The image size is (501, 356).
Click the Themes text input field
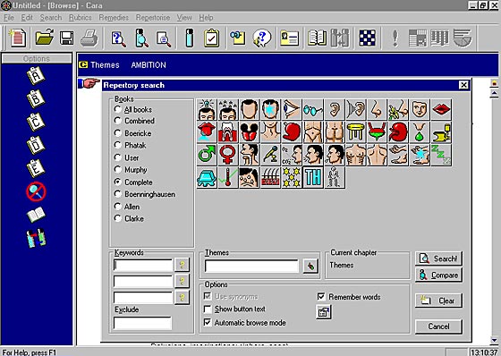(251, 267)
